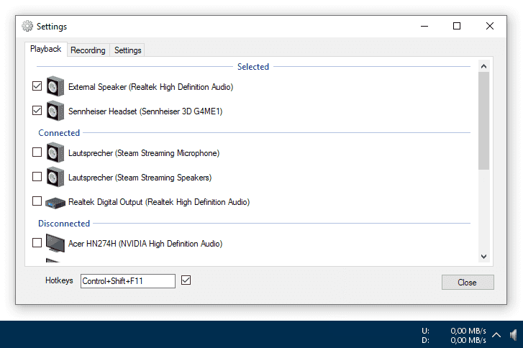Click the scrollbar down arrow
The height and width of the screenshot is (348, 523).
483,257
